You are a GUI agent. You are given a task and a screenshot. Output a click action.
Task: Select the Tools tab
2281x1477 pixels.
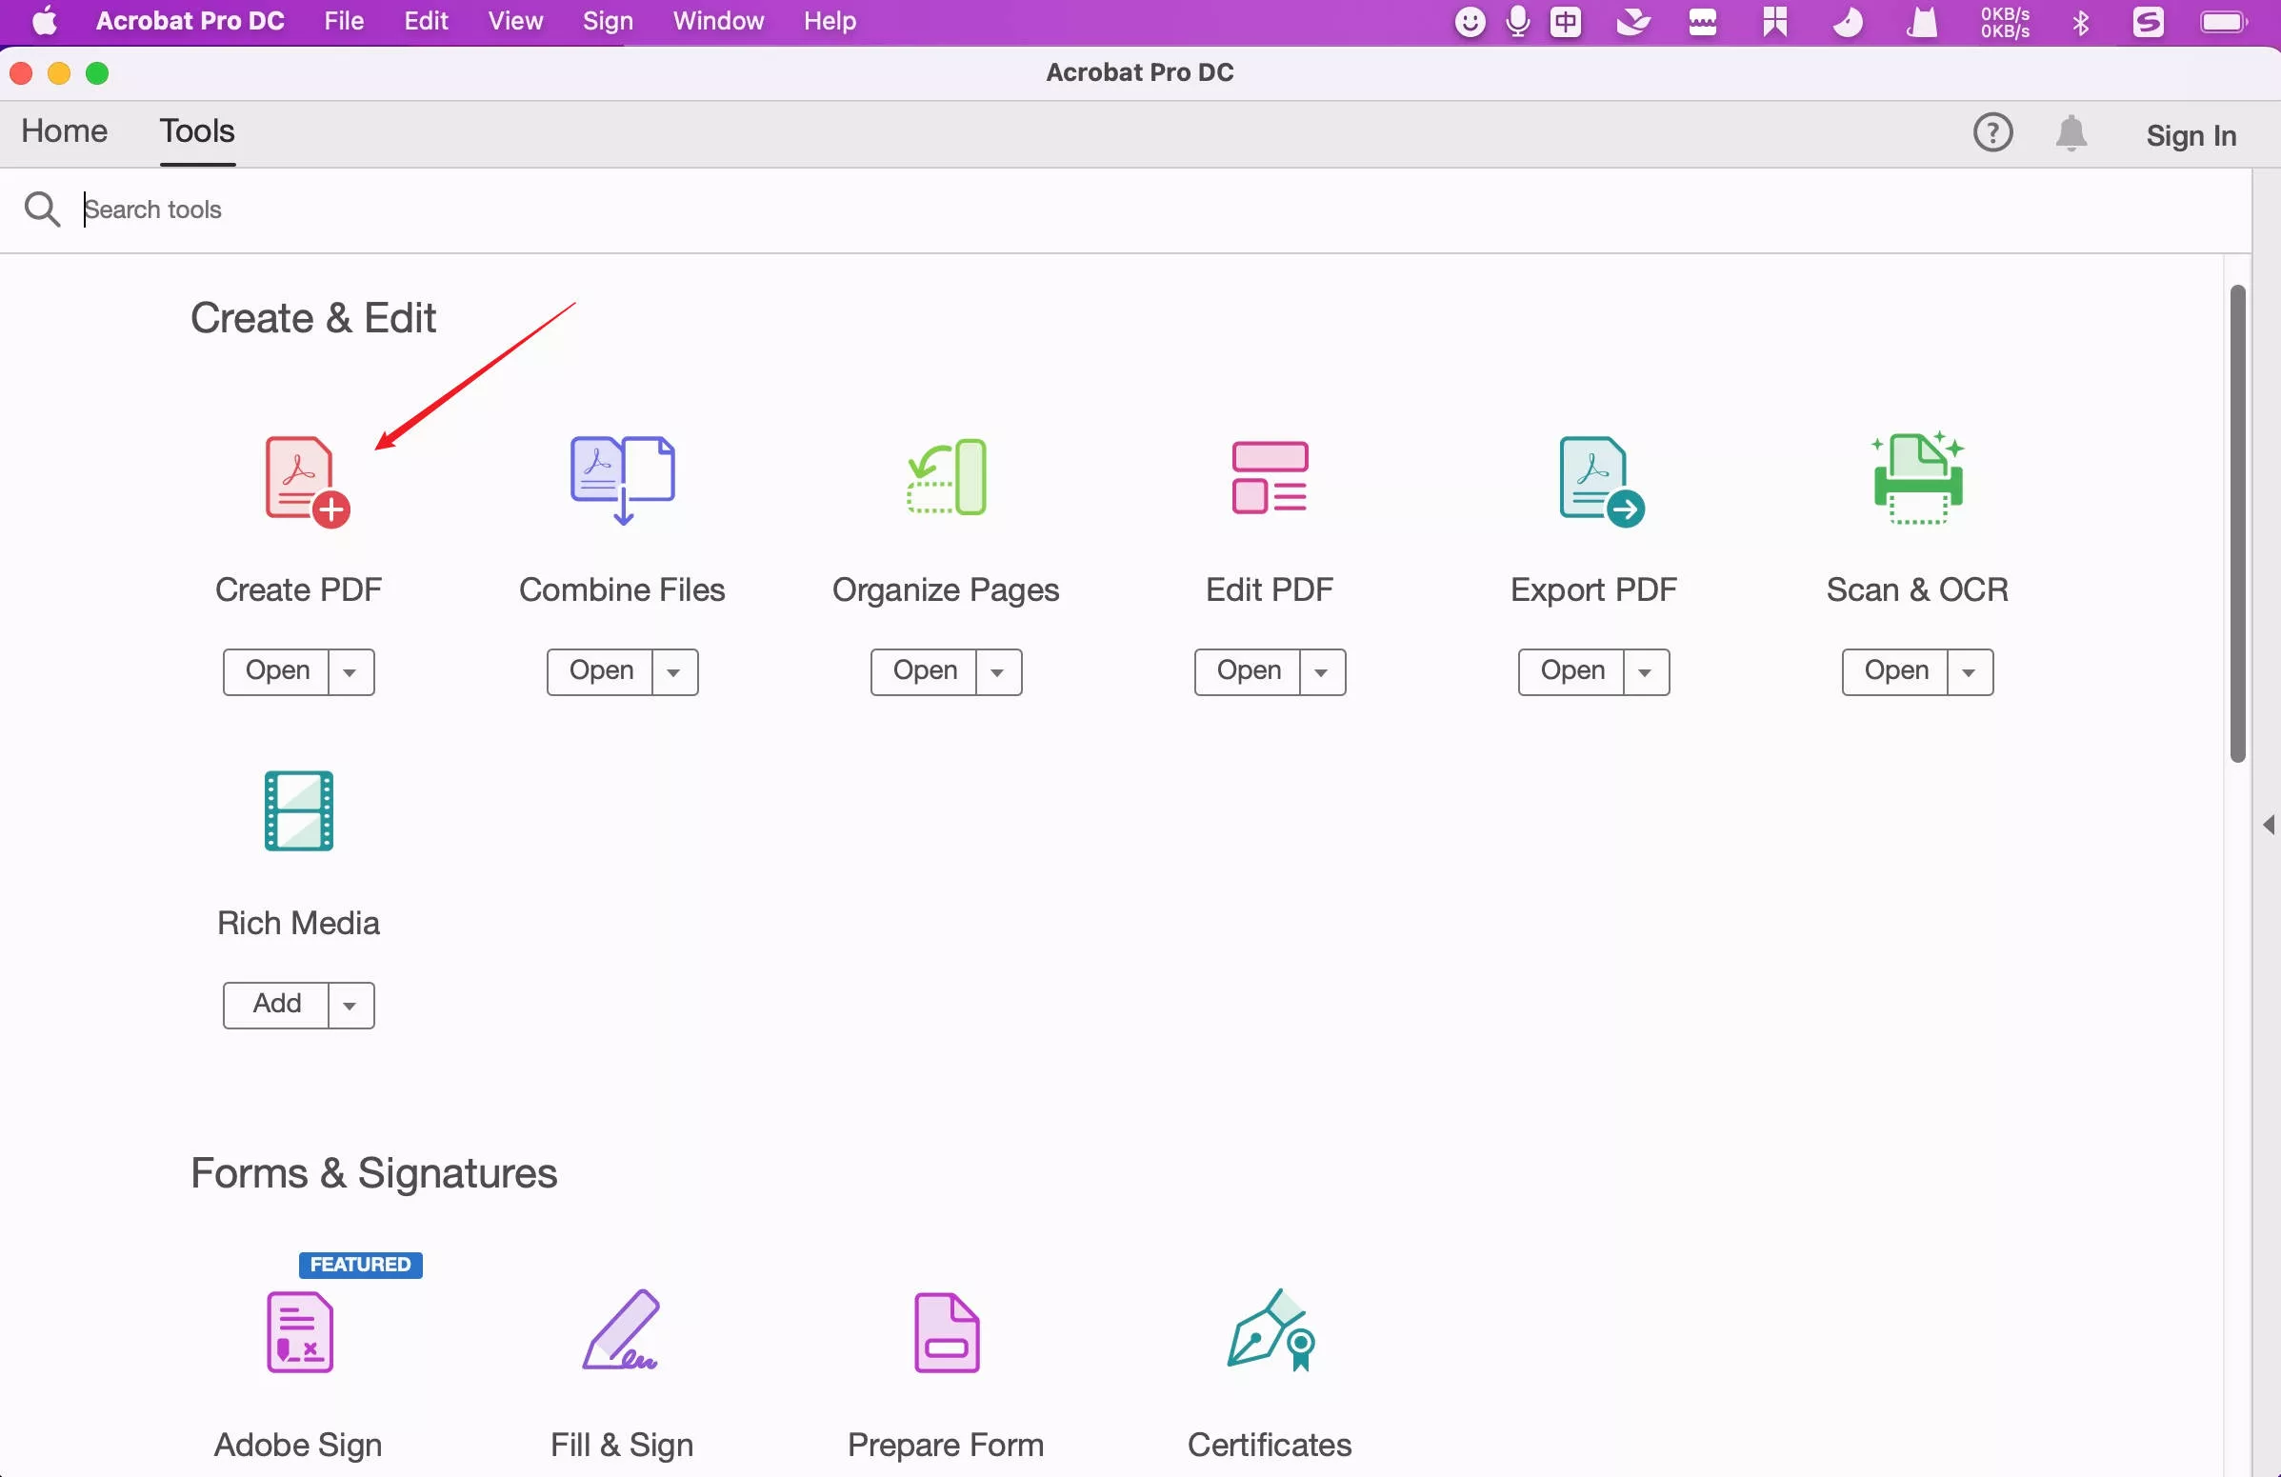click(x=196, y=130)
